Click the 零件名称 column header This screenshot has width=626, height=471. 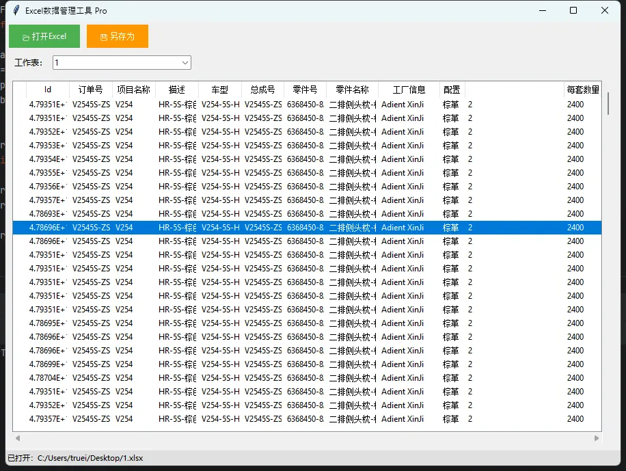tap(352, 90)
